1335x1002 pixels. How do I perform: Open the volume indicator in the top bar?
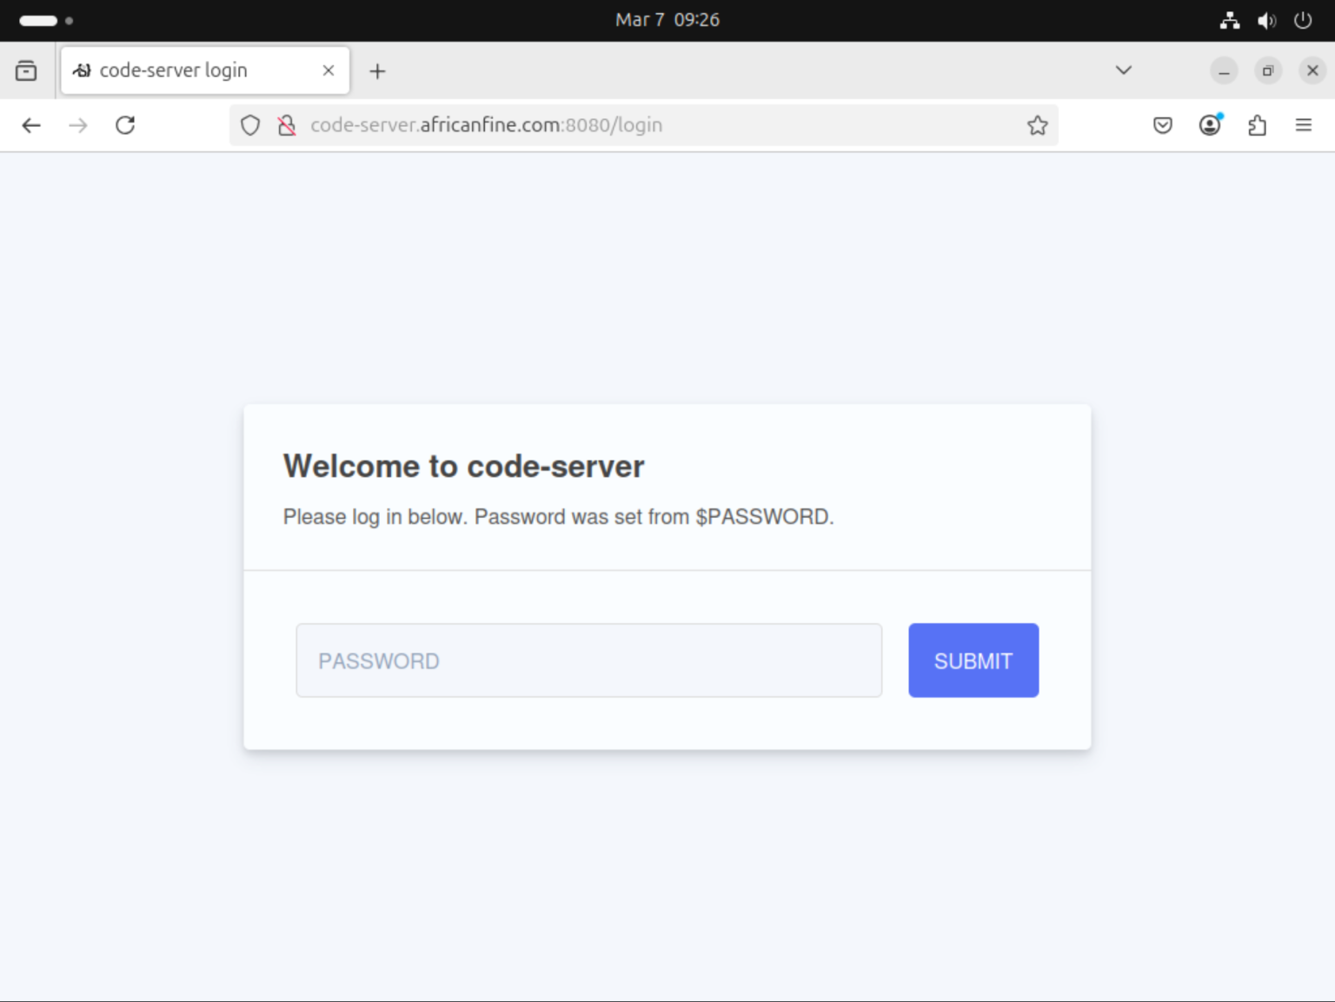[x=1266, y=20]
